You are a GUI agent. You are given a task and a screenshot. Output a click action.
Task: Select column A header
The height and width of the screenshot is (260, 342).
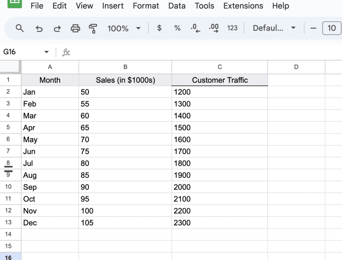coord(50,67)
